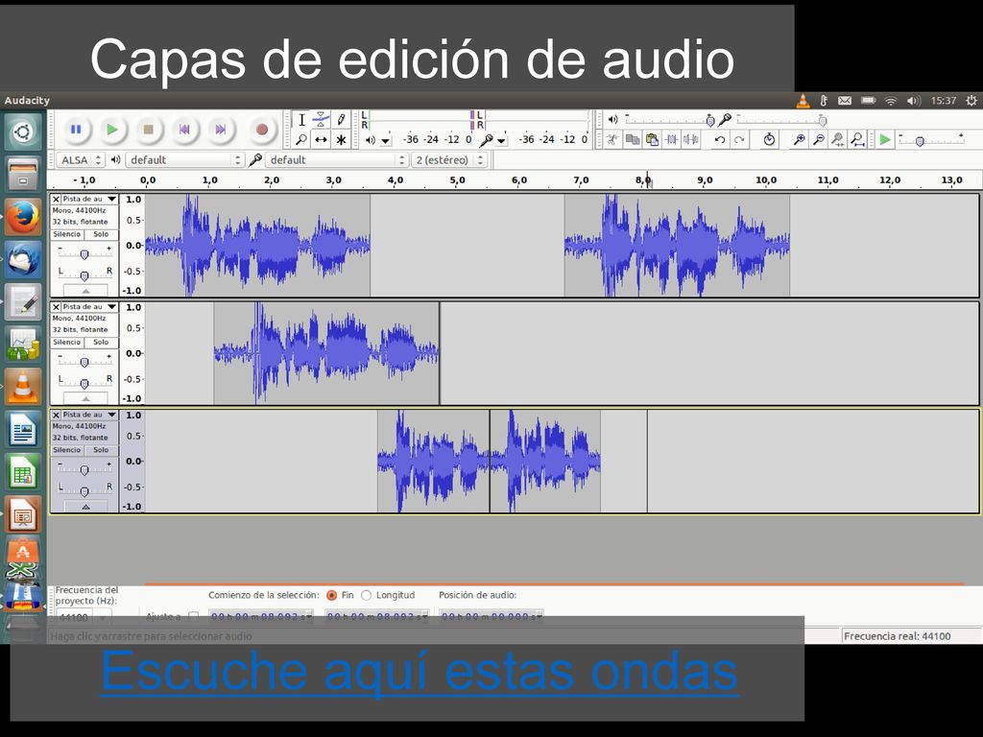Open second track's 'Pista de au' menu

pos(89,306)
